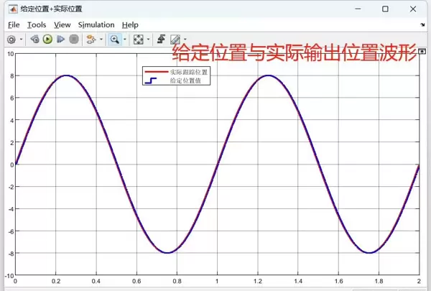This screenshot has height=291, width=431.
Task: Open the Tools menu
Action: [36, 24]
